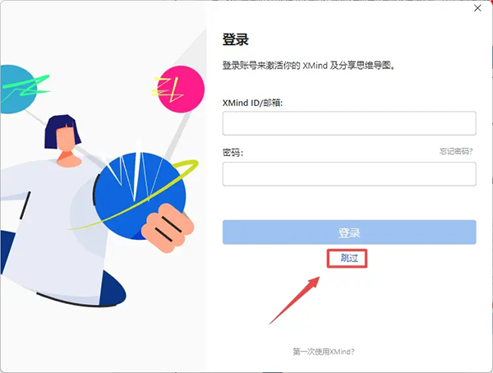Image resolution: width=493 pixels, height=373 pixels.
Task: Click the teal circle with green zigzag
Action: pyautogui.click(x=17, y=89)
